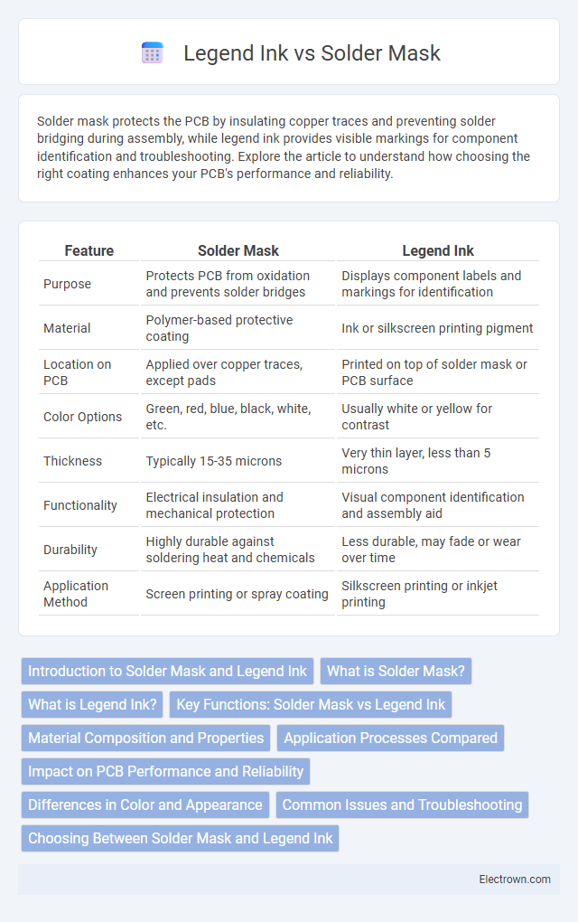Click the Electrown.com footer link
Image resolution: width=578 pixels, height=922 pixels.
pos(515,880)
